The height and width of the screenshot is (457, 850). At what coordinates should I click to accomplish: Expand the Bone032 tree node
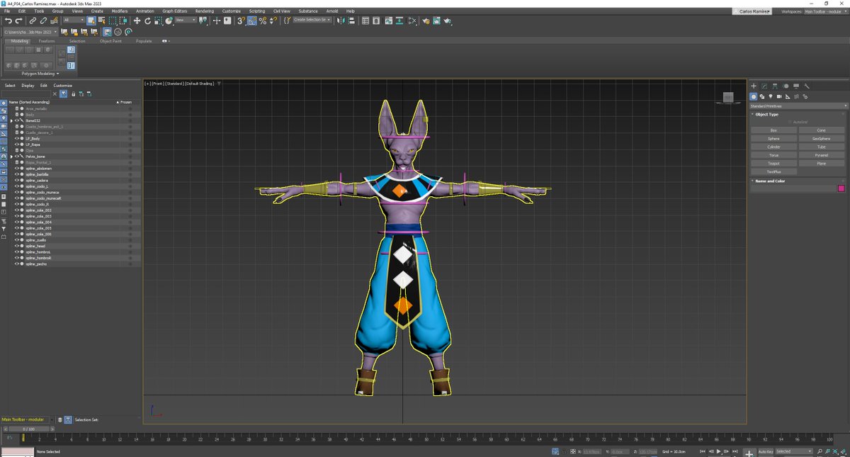click(11, 120)
